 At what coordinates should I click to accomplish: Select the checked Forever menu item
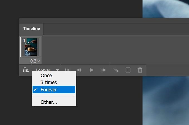pyautogui.click(x=54, y=90)
